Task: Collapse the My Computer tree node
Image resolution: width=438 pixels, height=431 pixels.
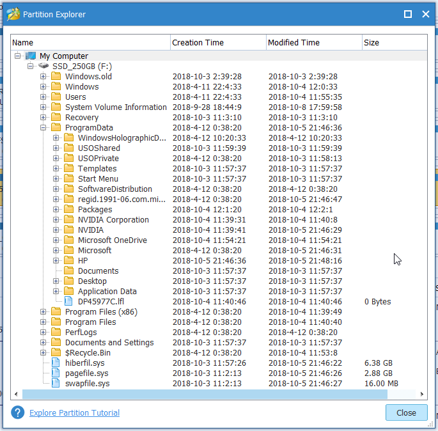Action: 18,56
